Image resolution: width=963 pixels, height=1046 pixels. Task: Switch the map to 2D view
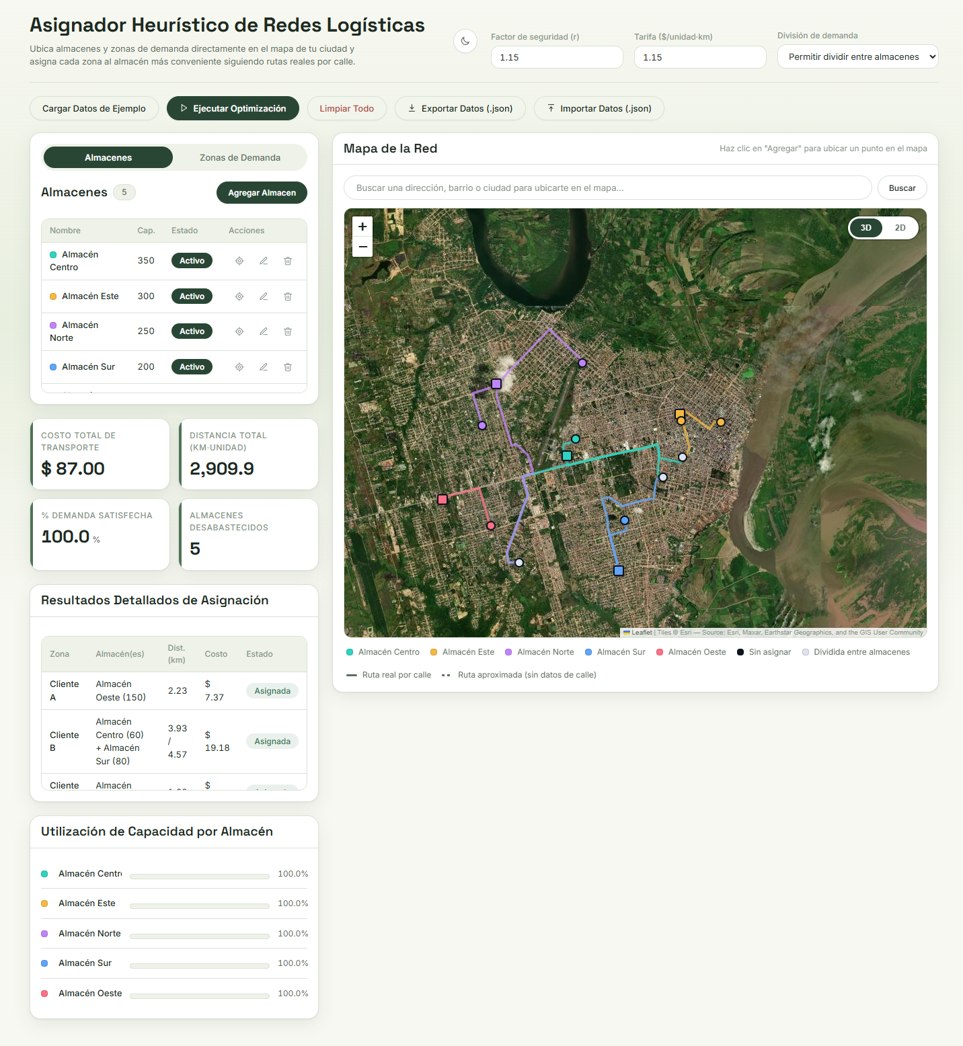click(900, 228)
